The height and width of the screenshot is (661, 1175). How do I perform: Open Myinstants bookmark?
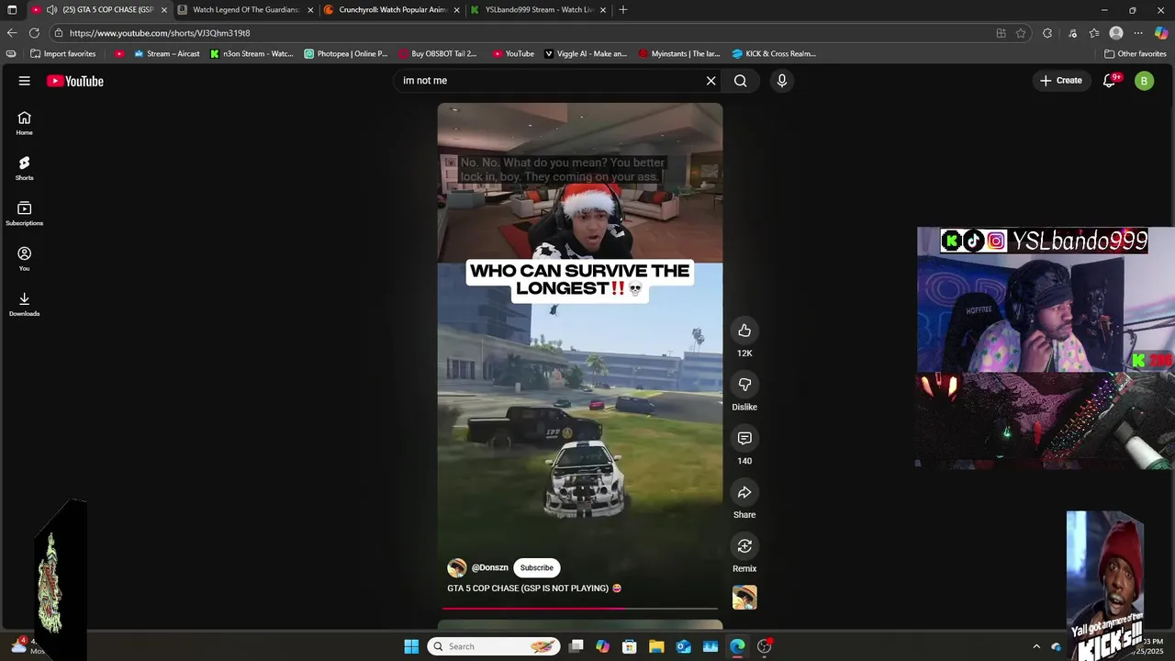(679, 53)
